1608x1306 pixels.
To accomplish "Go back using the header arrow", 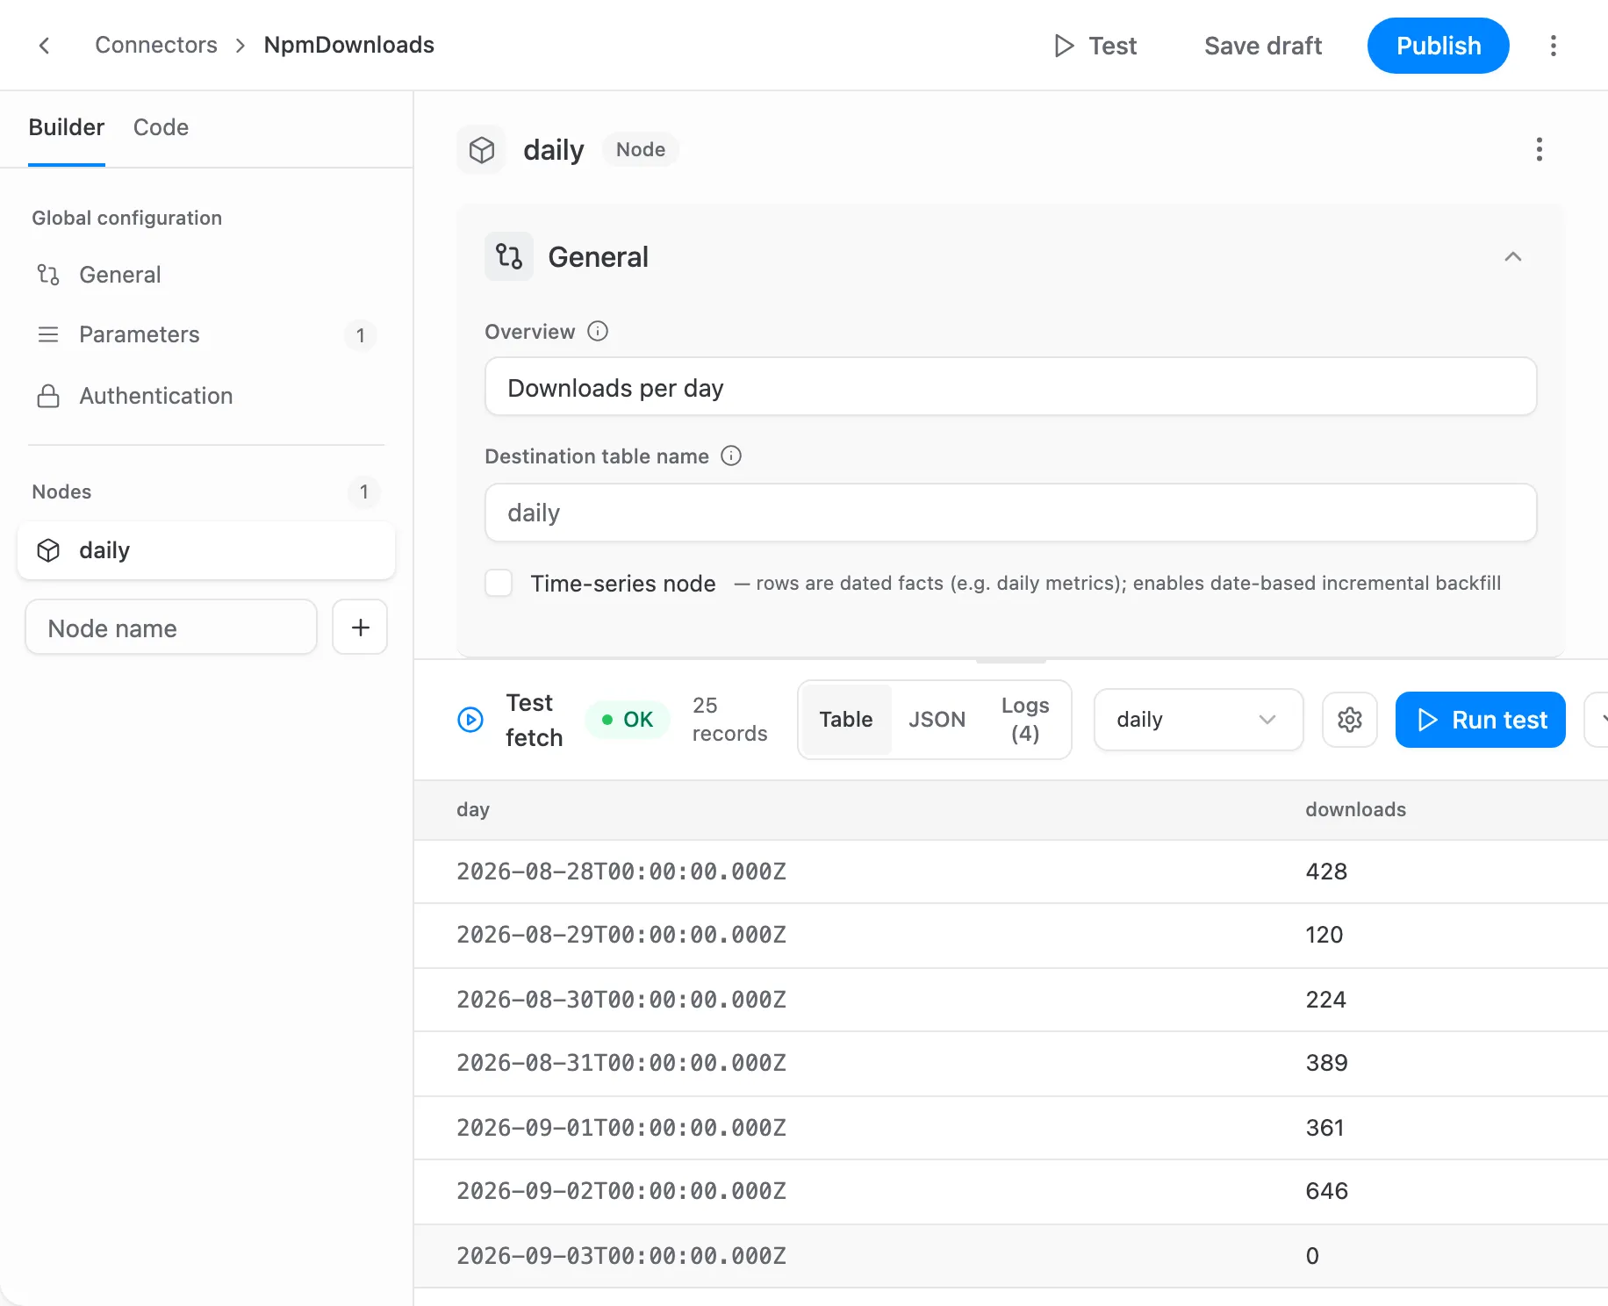I will (44, 46).
